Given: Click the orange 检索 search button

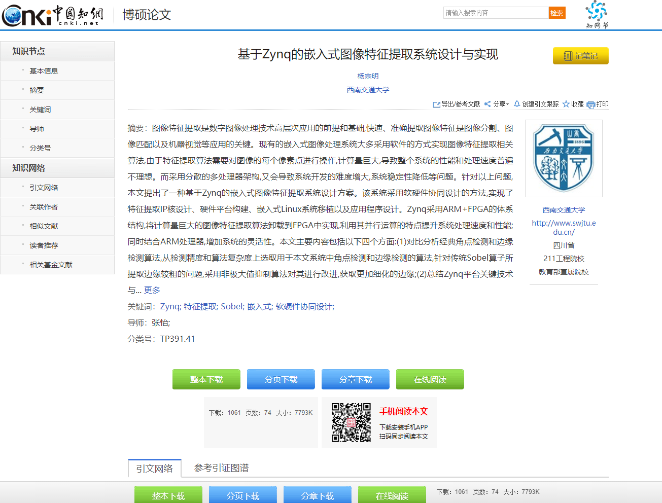Looking at the screenshot, I should [556, 12].
